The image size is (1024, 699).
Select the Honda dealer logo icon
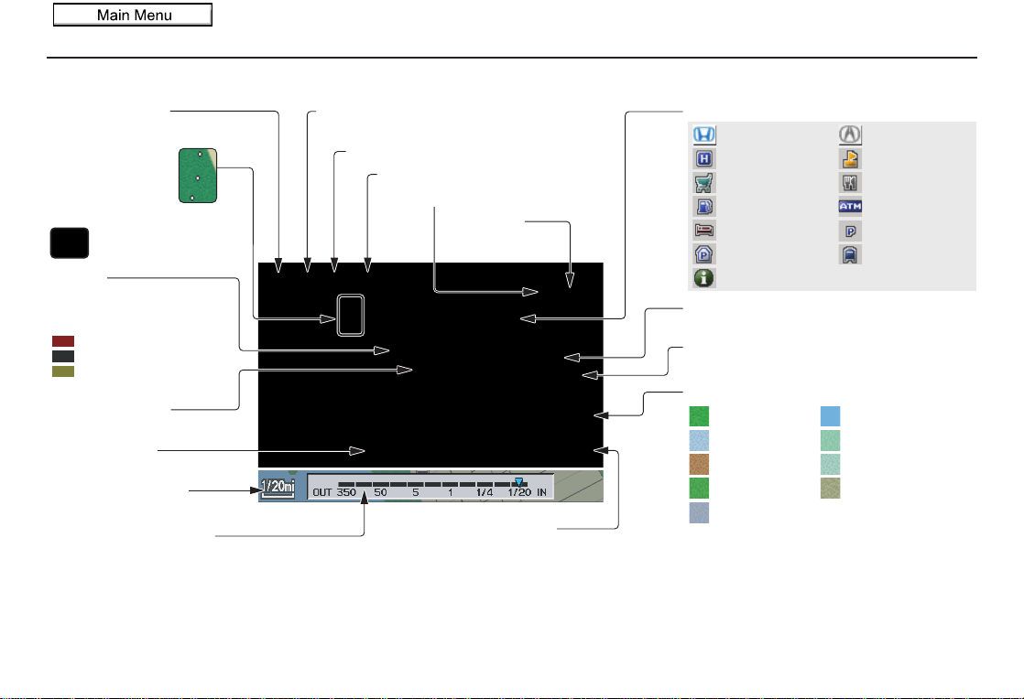pyautogui.click(x=704, y=134)
